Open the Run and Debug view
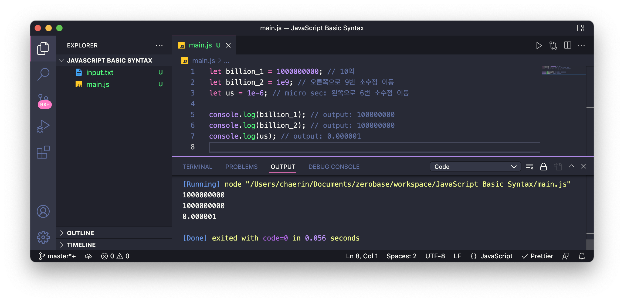Image resolution: width=624 pixels, height=302 pixels. click(43, 126)
